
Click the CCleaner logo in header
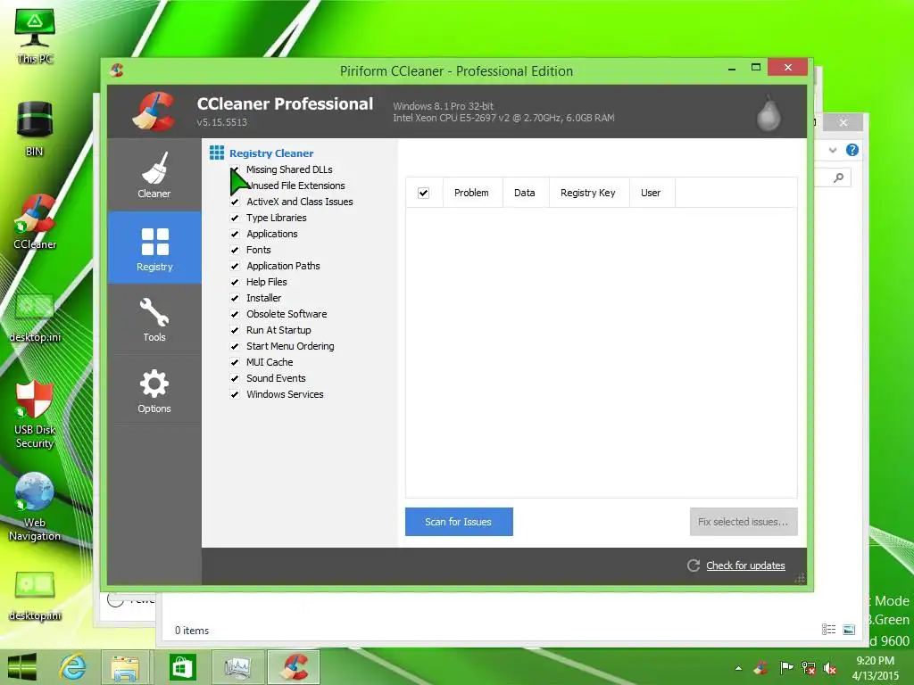(154, 111)
